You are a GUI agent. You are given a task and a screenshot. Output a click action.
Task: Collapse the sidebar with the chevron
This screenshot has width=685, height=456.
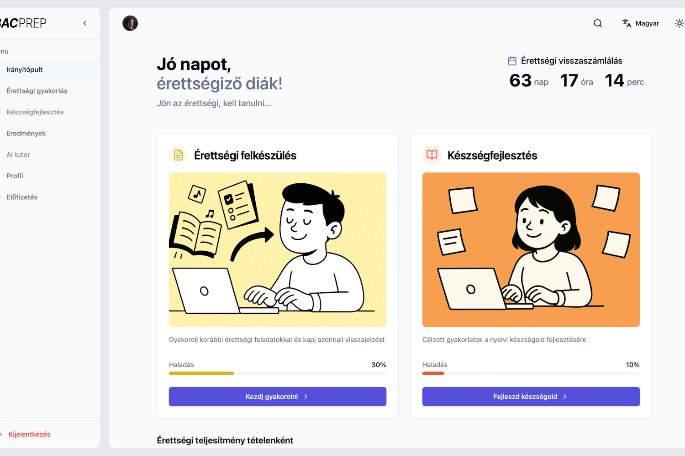coord(85,23)
